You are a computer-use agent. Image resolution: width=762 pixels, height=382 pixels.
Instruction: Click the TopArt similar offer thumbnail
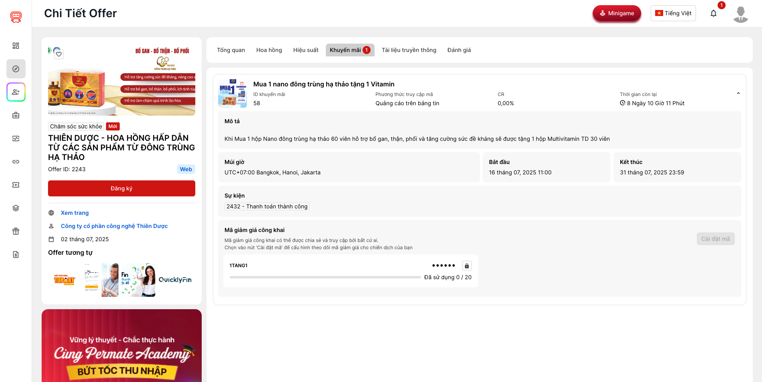coord(64,280)
